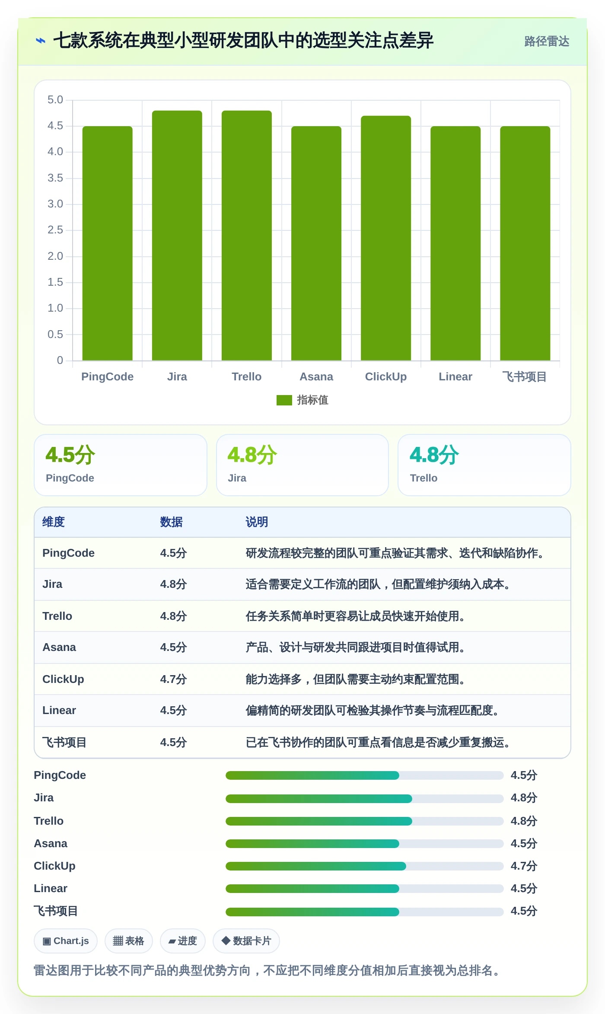The image size is (605, 1014).
Task: Click the ClickUp label in the progress list
Action: pyautogui.click(x=54, y=866)
